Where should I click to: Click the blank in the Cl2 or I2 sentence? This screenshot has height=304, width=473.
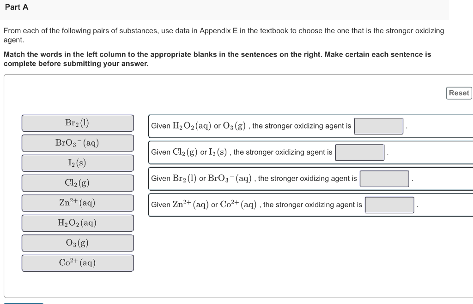coord(360,152)
